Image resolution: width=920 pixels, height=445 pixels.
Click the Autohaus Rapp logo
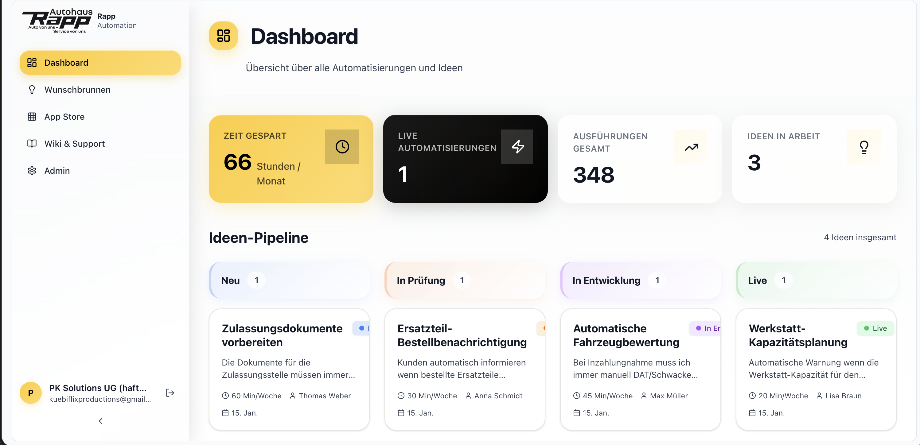(57, 20)
